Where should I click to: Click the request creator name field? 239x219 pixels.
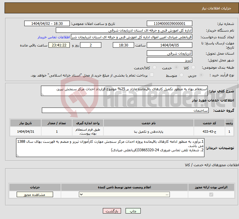(132, 37)
